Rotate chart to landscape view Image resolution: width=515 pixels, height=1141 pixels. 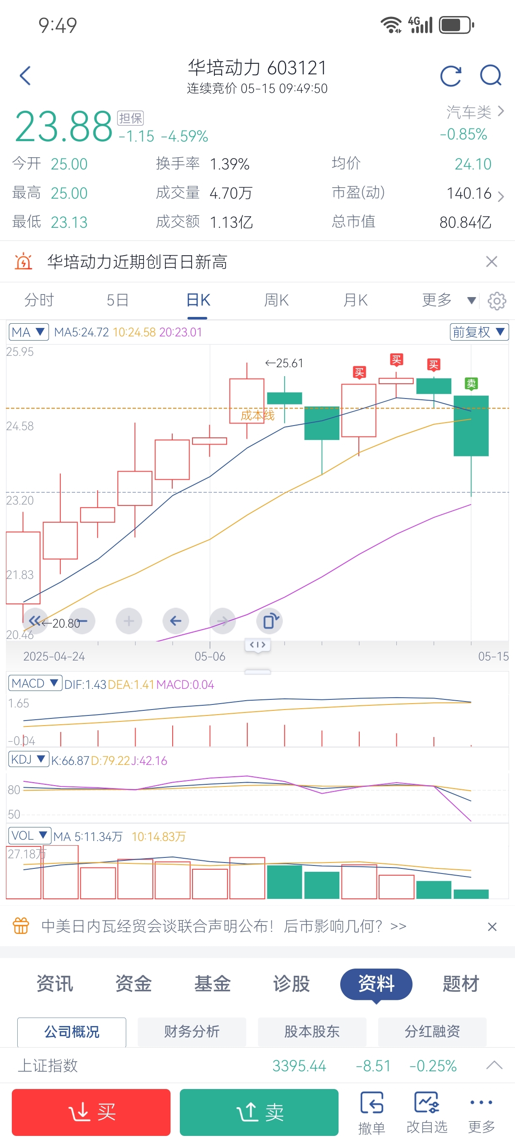point(269,621)
